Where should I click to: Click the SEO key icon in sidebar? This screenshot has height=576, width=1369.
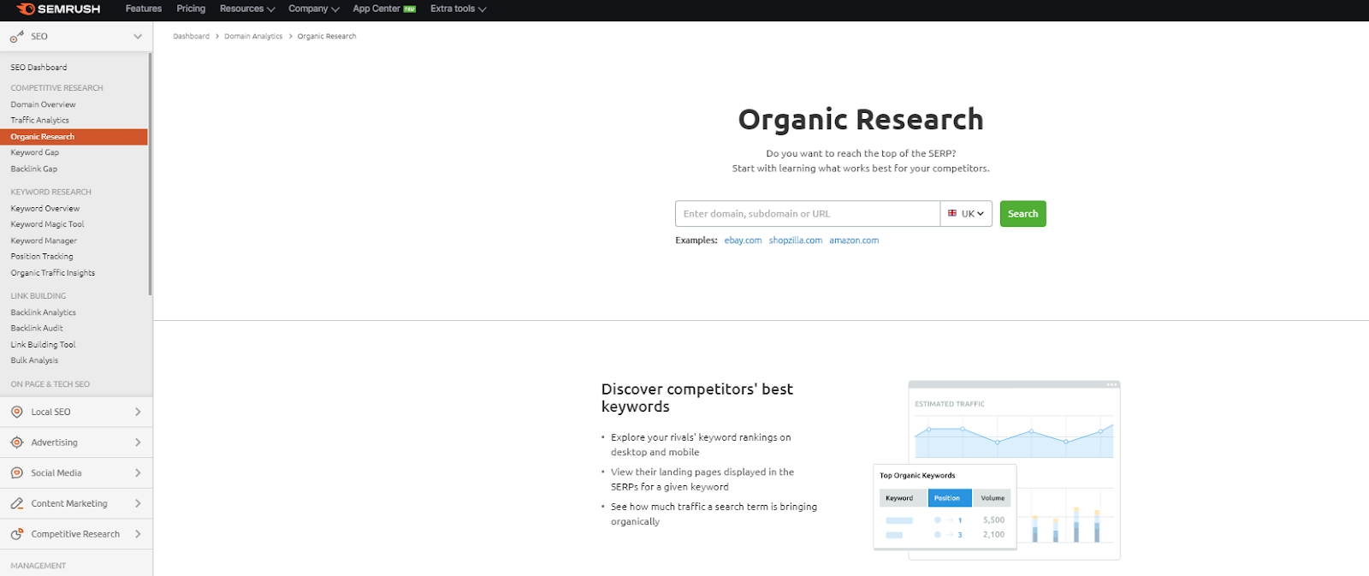16,37
